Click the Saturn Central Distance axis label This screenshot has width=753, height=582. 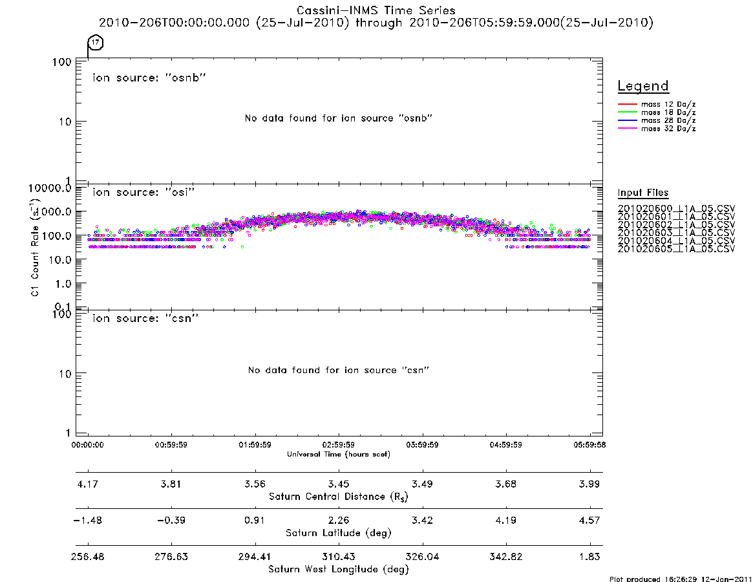pos(339,497)
